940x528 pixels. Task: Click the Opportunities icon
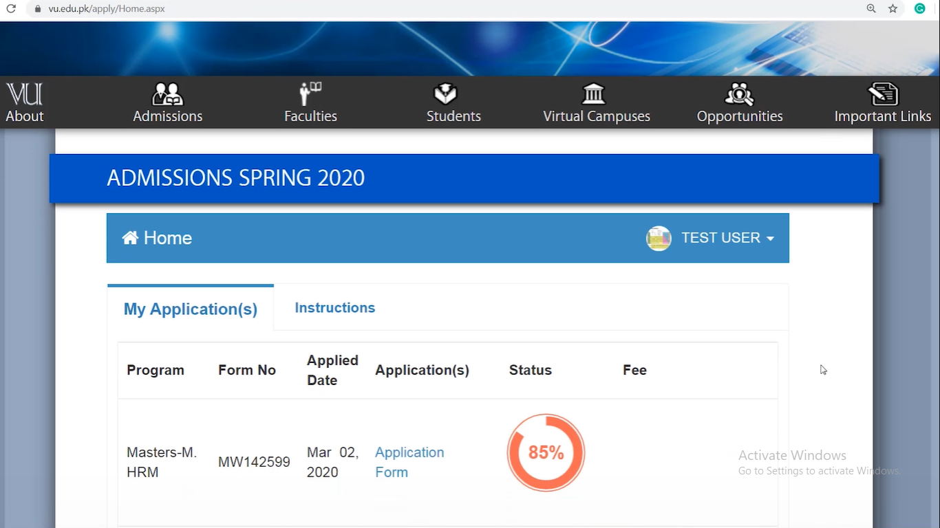739,94
